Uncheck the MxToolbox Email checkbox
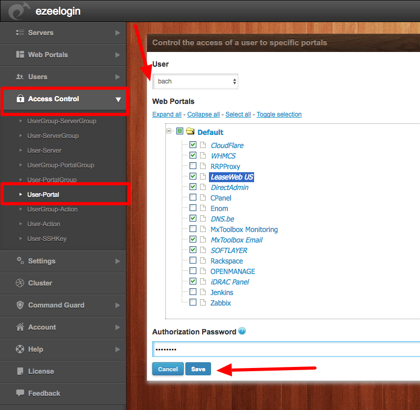This screenshot has width=420, height=410. 193,239
